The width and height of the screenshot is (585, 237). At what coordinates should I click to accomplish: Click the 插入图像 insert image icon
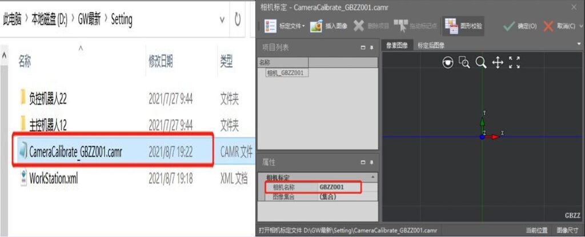pyautogui.click(x=316, y=26)
